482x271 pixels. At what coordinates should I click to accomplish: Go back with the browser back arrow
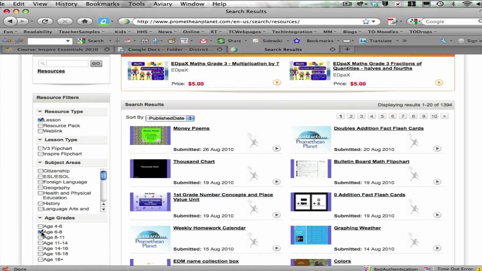coord(10,21)
